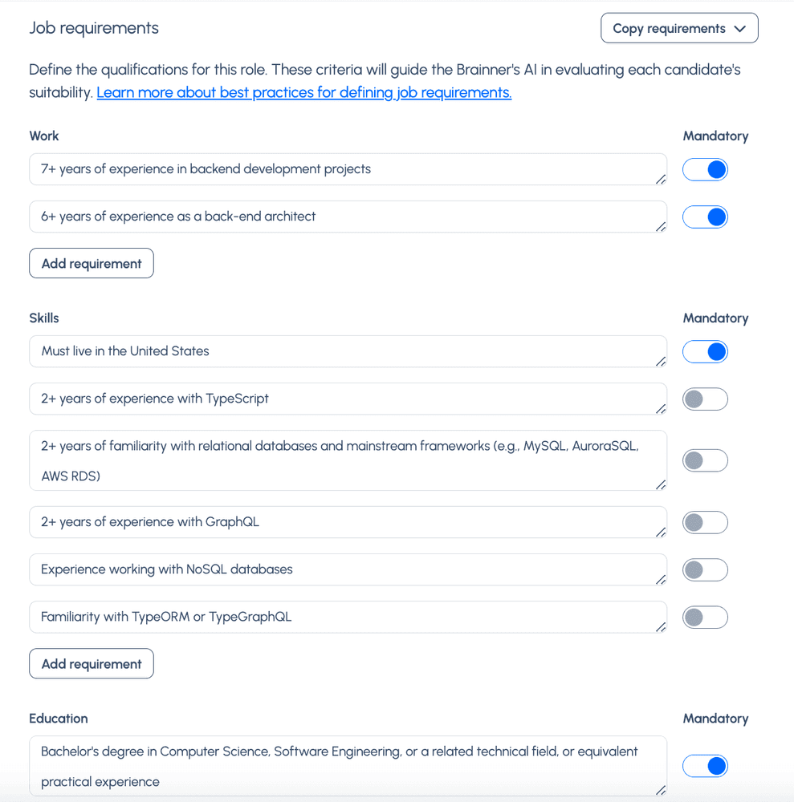Toggle mandatory for back-end architect requirement

[x=705, y=217]
